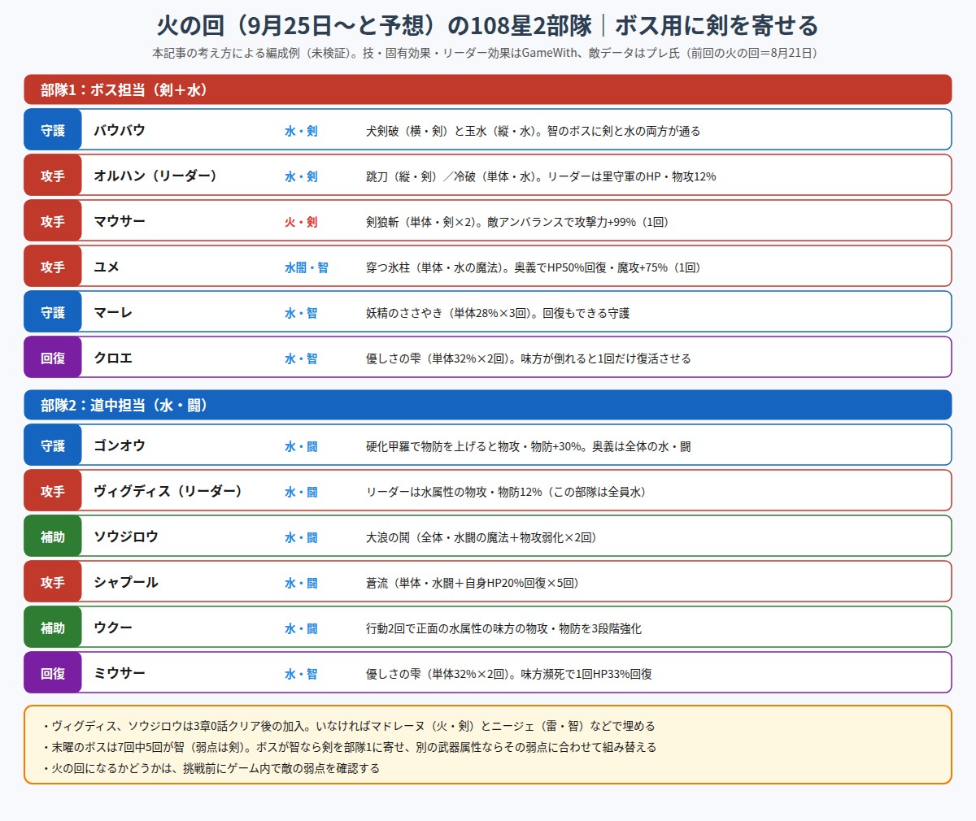Viewport: 976px width, 821px height.
Task: Click ミウサー's 優しさの雫 description
Action: (509, 674)
